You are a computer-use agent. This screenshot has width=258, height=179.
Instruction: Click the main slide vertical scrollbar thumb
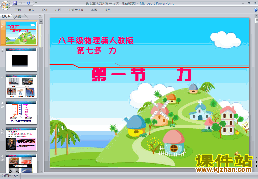(x=256, y=20)
